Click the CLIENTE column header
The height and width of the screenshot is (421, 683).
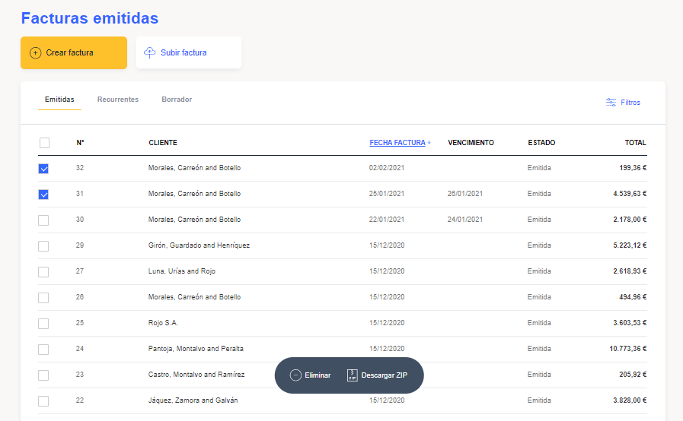(x=163, y=143)
